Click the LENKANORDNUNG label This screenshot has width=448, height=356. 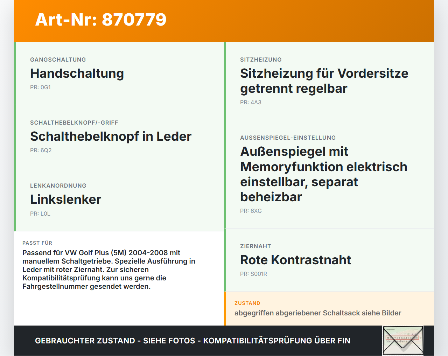58,186
